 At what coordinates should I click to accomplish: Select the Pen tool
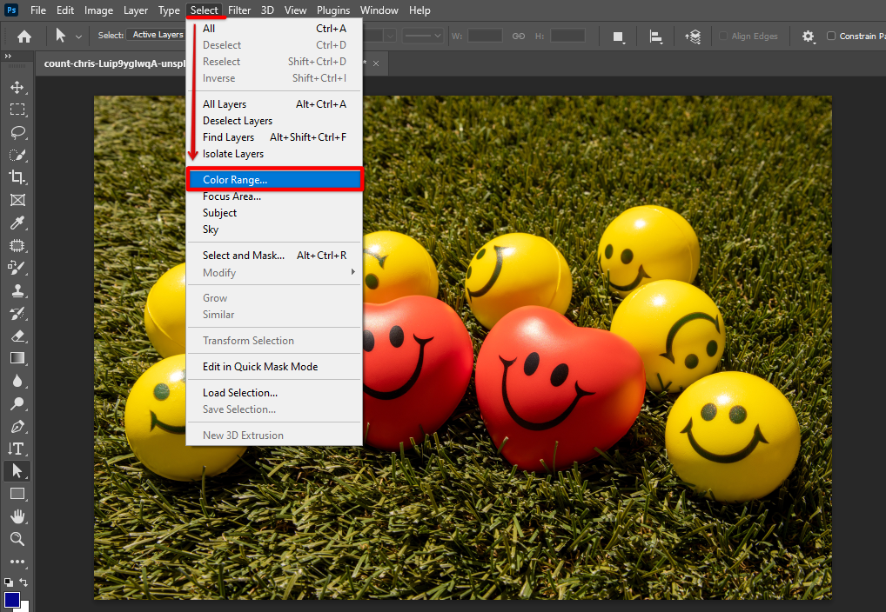point(17,426)
